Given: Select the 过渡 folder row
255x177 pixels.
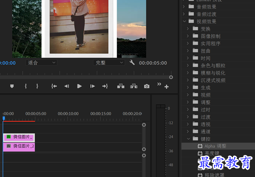Looking at the screenshot, I should pyautogui.click(x=218, y=117).
